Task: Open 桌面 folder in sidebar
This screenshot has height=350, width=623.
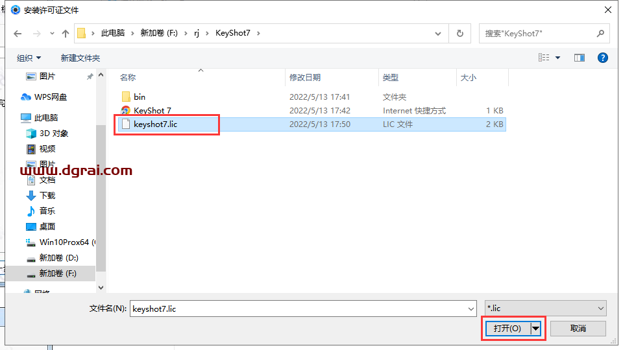Action: point(47,227)
